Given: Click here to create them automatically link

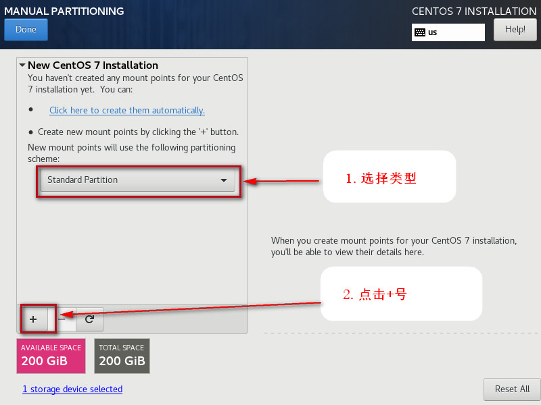Looking at the screenshot, I should [x=127, y=110].
